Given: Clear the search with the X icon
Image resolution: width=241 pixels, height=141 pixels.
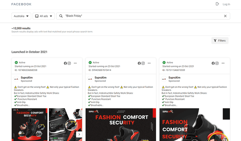Looking at the screenshot, I should [225, 16].
